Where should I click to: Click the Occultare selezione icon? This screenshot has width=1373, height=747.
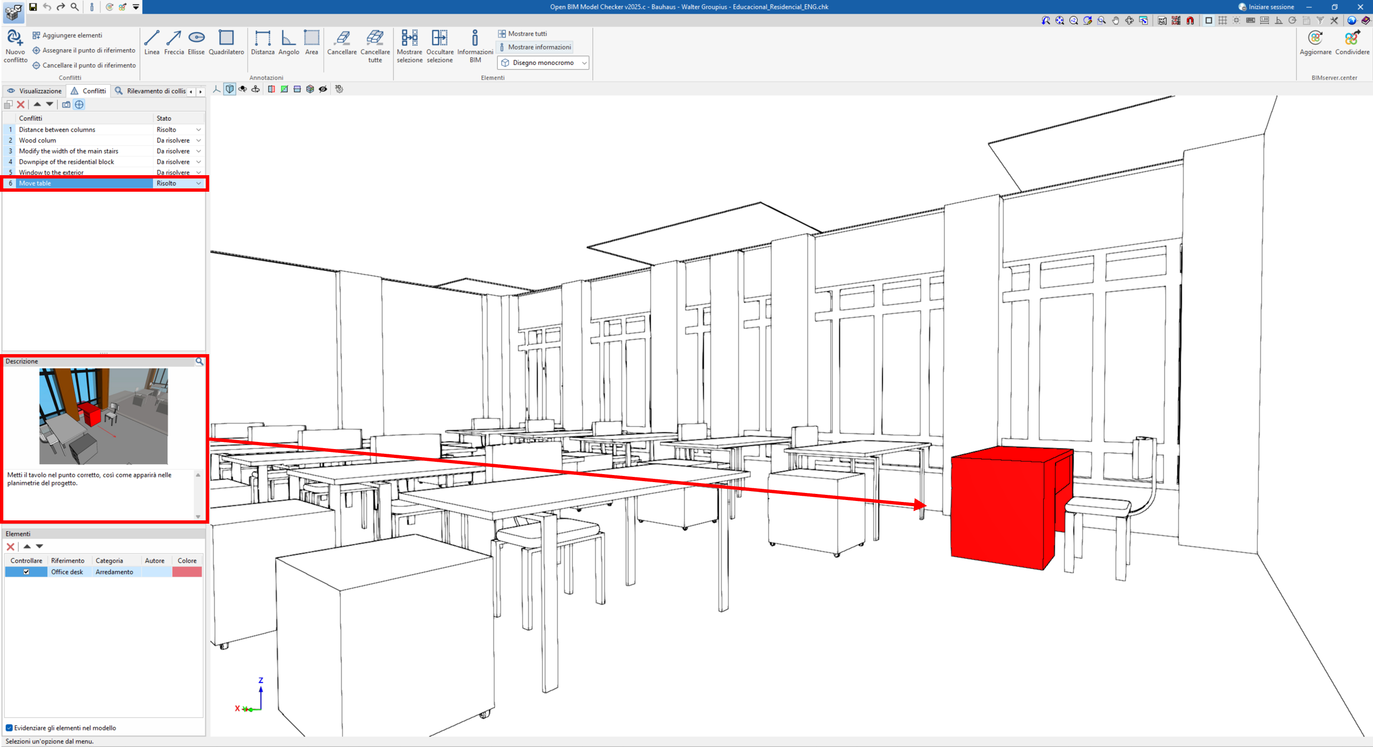pos(439,38)
